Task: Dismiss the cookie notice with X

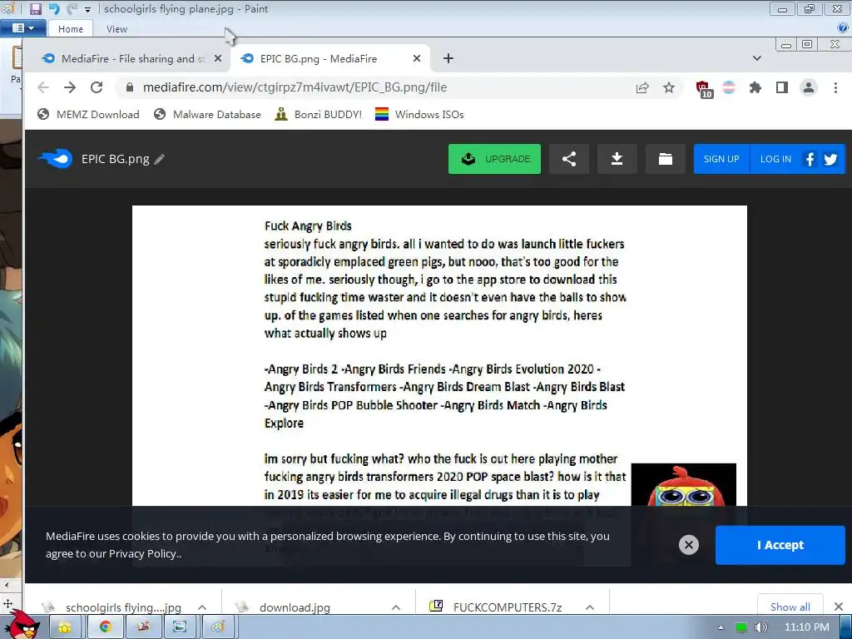Action: [688, 544]
